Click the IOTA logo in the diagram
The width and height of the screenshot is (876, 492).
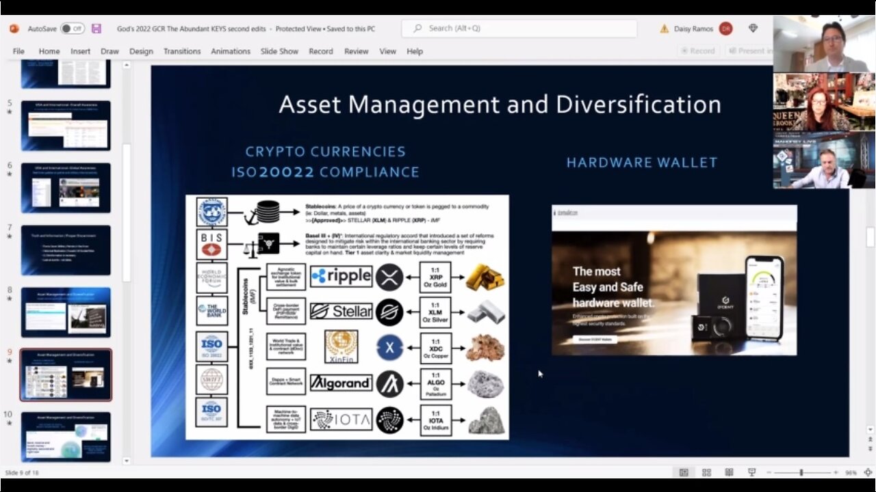(x=341, y=419)
